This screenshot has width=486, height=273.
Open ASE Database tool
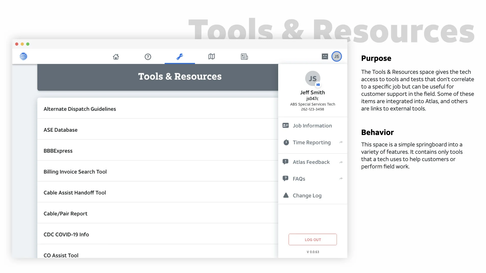pyautogui.click(x=60, y=130)
